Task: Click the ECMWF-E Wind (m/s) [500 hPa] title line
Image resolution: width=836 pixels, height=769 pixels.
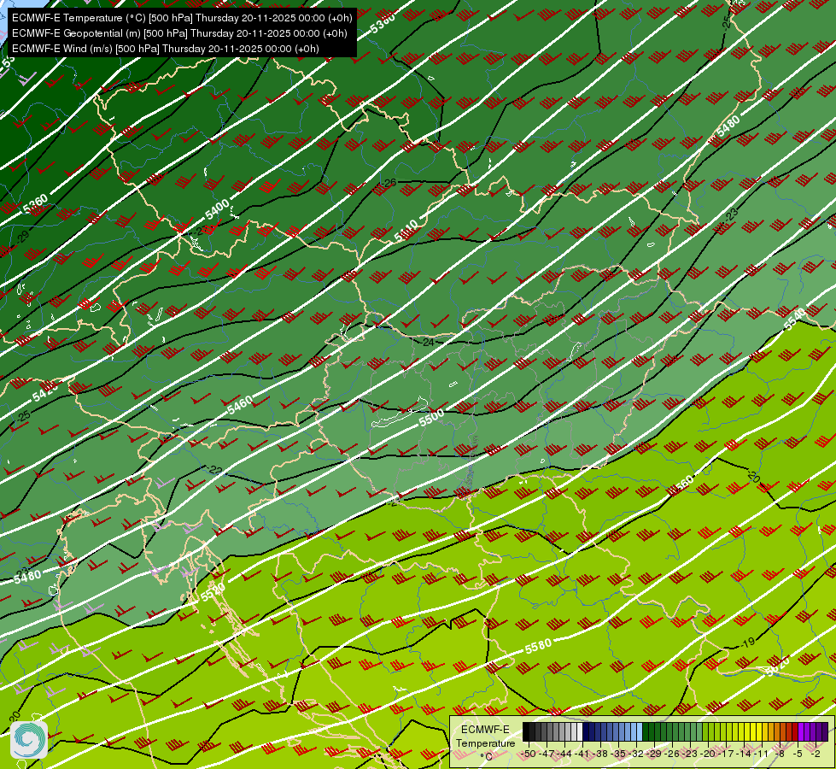Action: (x=166, y=49)
